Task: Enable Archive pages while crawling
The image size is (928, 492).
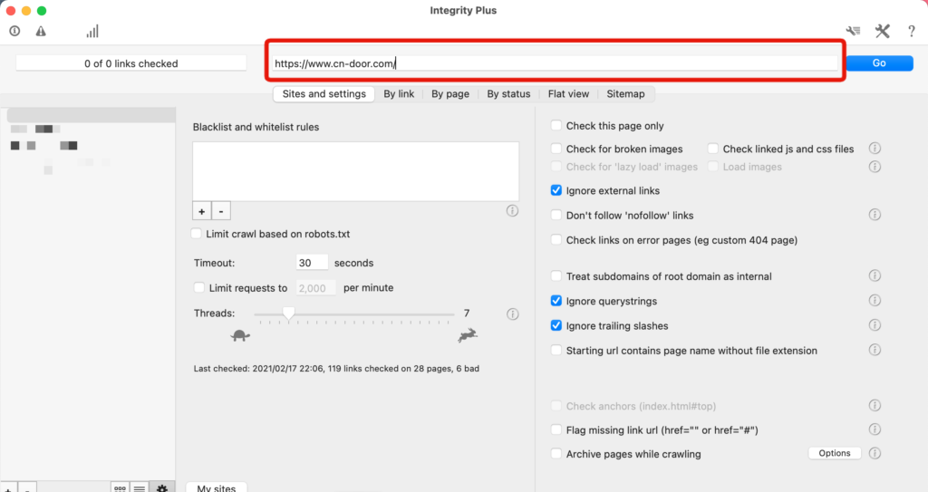Action: click(556, 454)
